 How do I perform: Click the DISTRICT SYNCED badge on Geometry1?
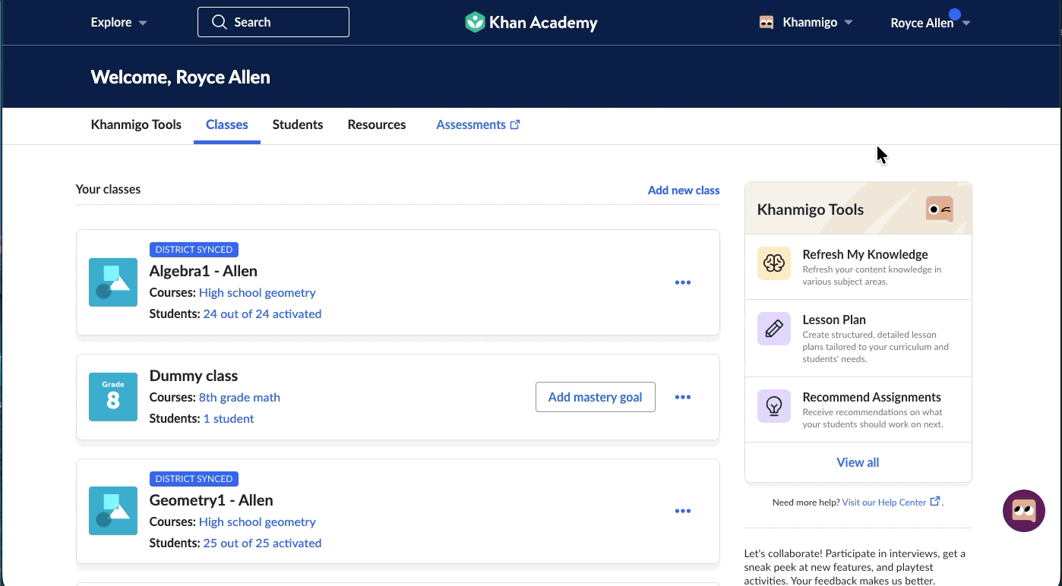194,479
